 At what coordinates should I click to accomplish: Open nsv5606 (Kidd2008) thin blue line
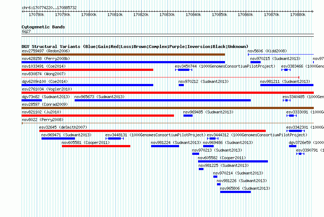281,55
